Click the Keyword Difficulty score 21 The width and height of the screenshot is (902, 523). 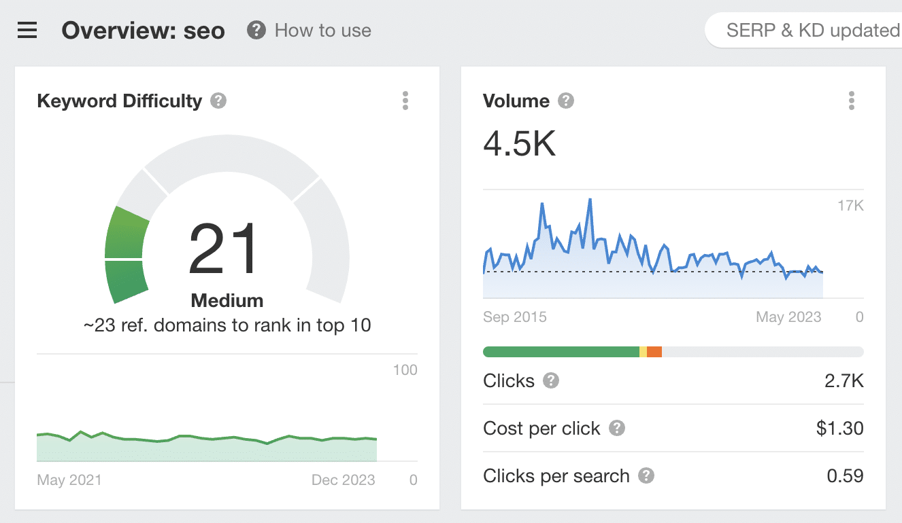[224, 249]
